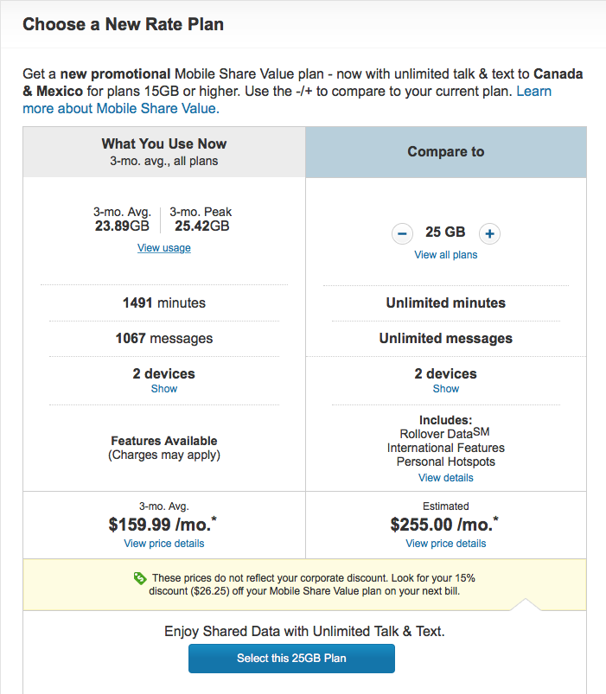606x694 pixels.
Task: Click the green discount tag icon
Action: [140, 577]
